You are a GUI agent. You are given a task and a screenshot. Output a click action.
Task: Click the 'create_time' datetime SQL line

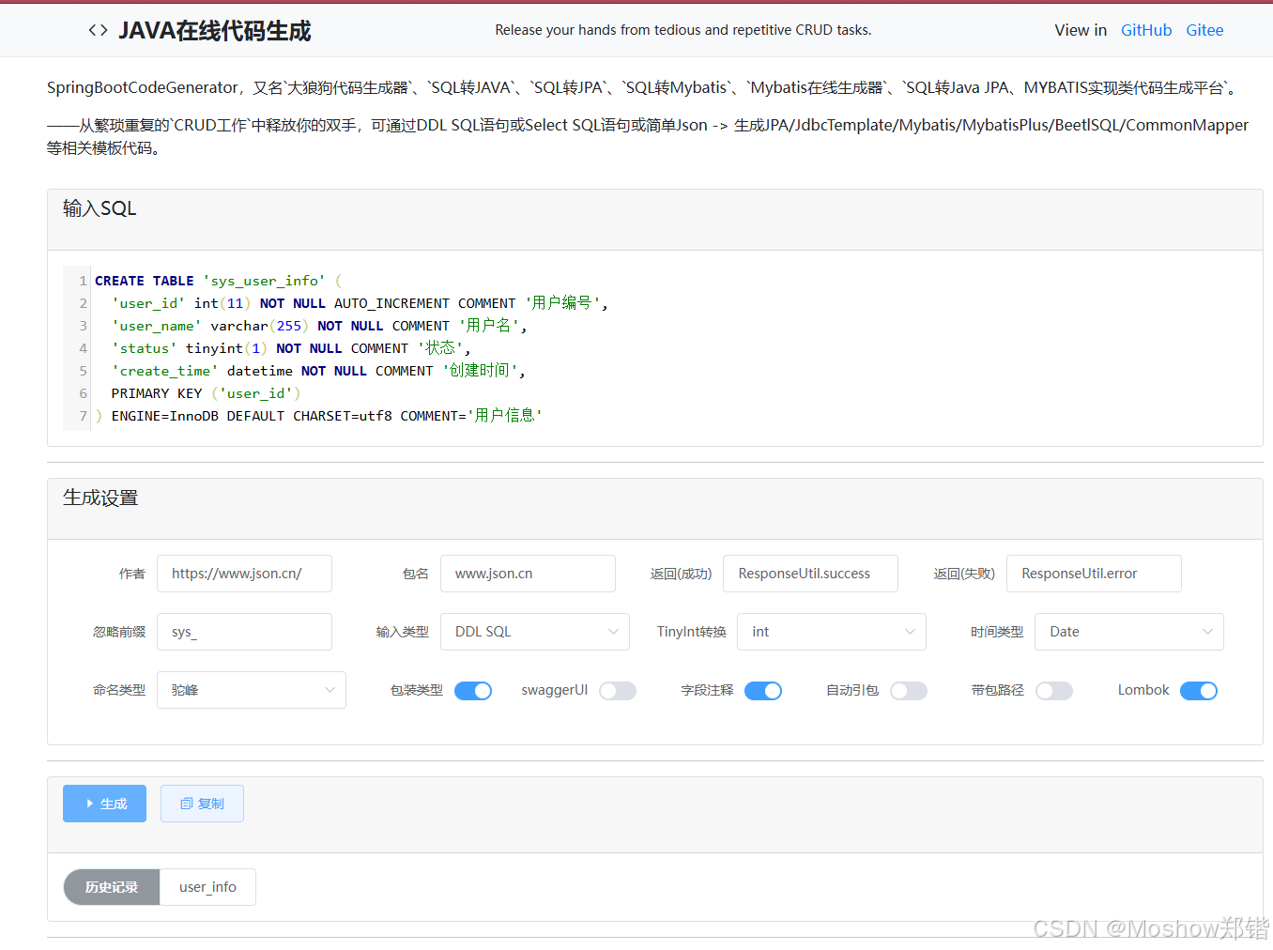click(x=318, y=371)
